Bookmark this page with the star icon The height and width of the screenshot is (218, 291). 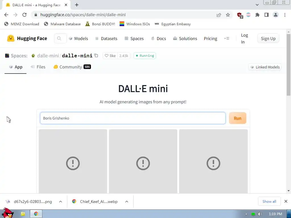(228, 15)
